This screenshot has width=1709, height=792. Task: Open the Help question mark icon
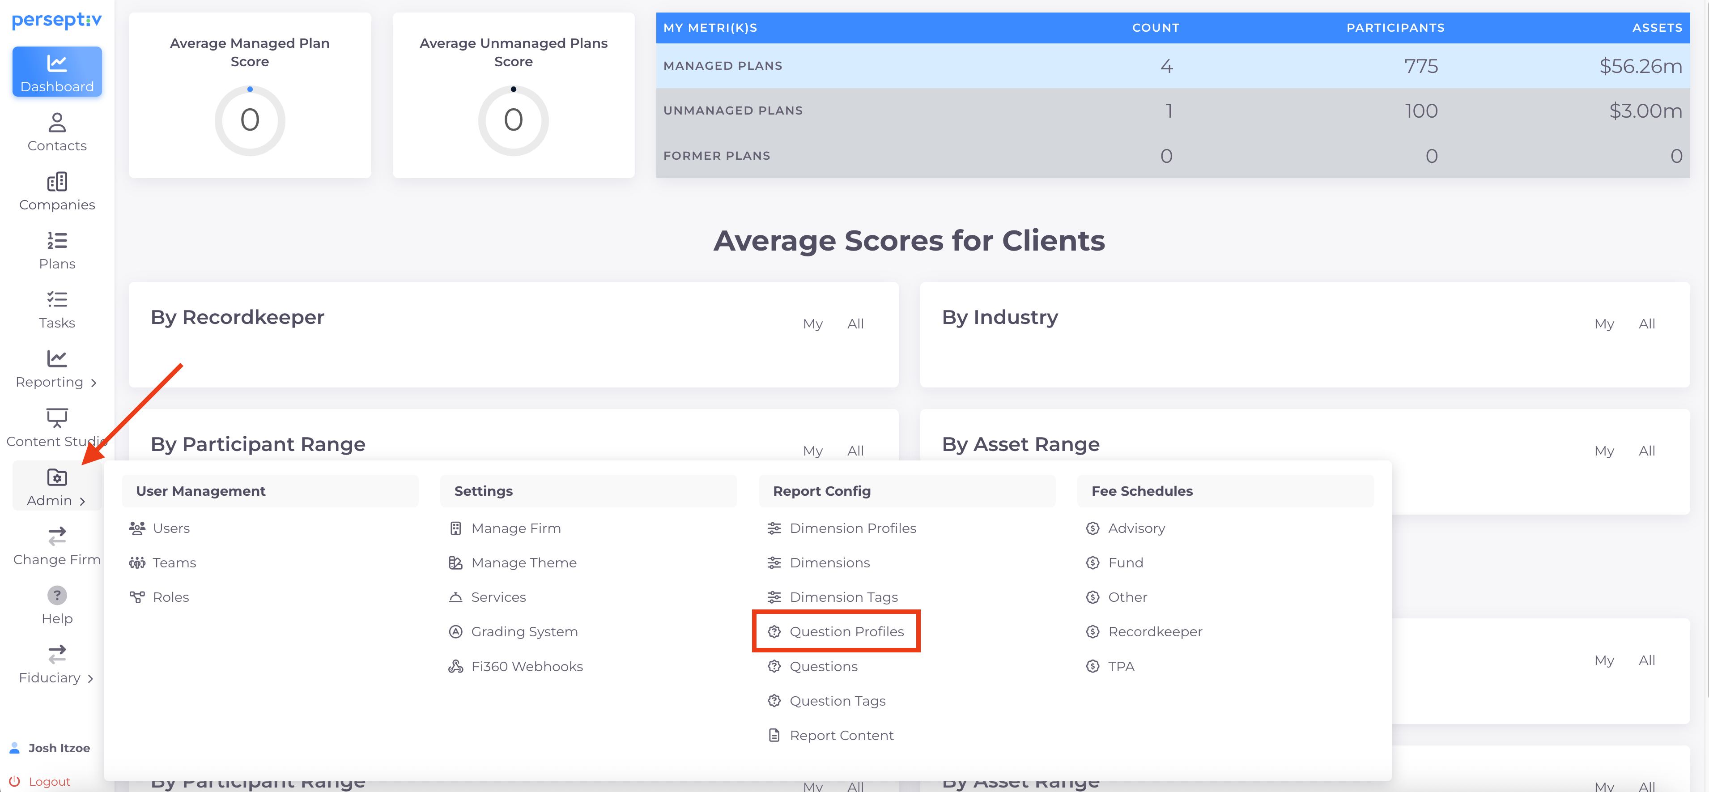(57, 595)
